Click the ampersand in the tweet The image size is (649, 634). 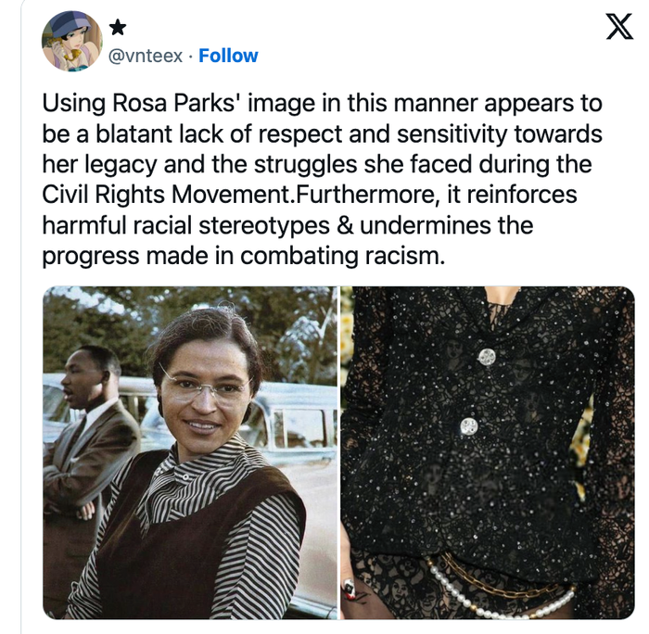pos(344,225)
